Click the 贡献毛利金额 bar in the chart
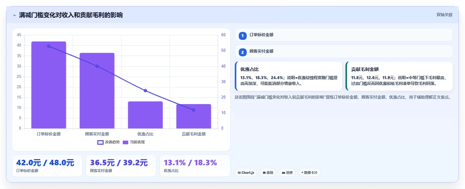The width and height of the screenshot is (465, 189). click(x=194, y=116)
